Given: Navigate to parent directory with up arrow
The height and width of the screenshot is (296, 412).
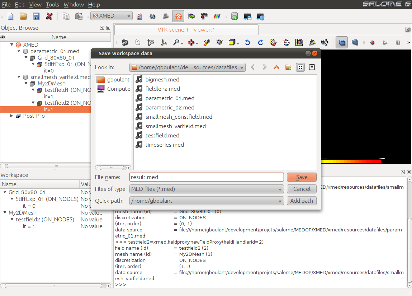Looking at the screenshot, I should pyautogui.click(x=276, y=67).
